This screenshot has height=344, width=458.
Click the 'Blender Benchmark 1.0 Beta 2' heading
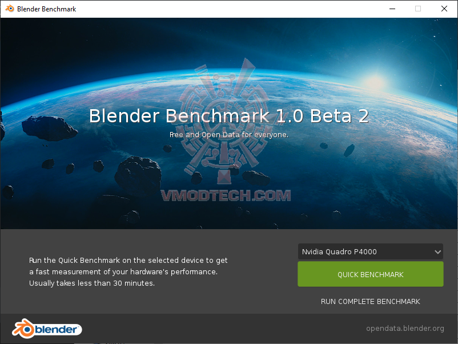click(229, 116)
